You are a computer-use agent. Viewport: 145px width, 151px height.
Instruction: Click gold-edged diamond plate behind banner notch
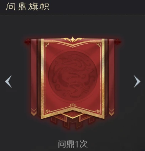tap(73, 115)
